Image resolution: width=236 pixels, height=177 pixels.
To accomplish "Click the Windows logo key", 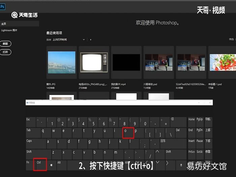I will tap(51, 165).
